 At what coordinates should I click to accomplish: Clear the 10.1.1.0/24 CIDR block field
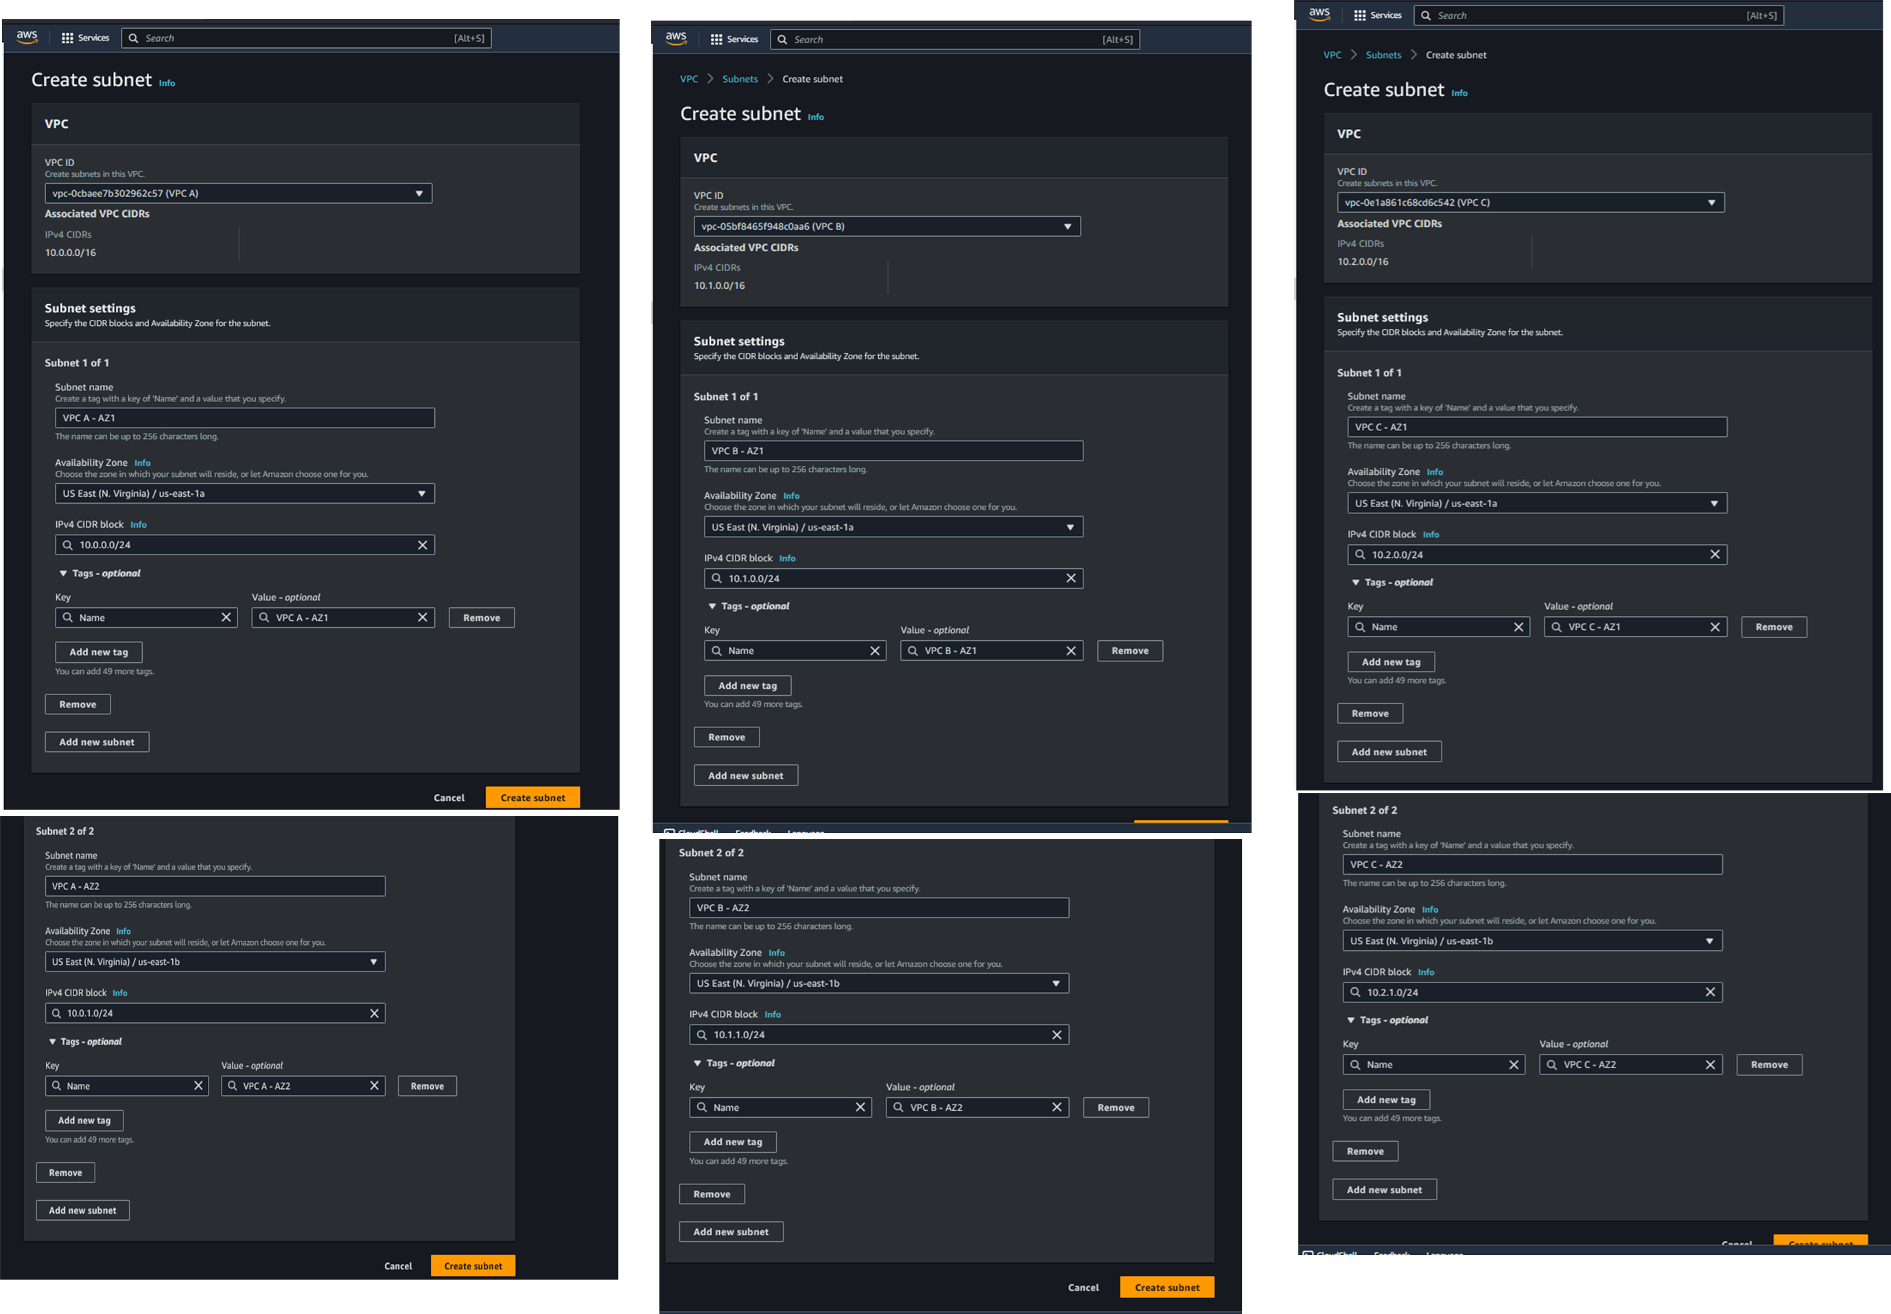[1057, 1035]
